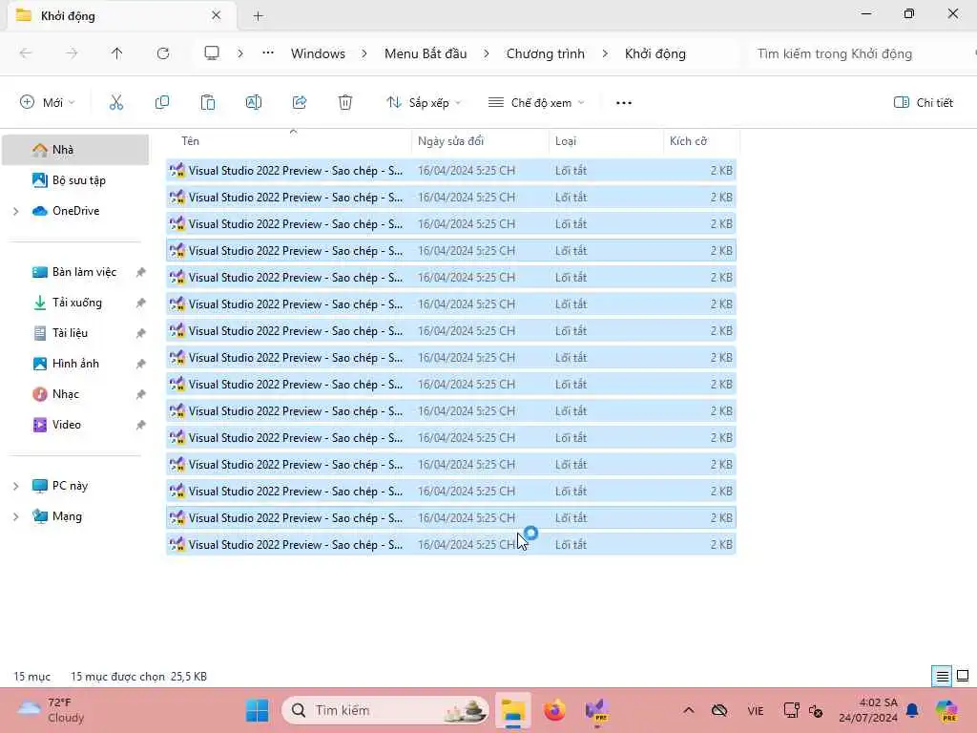Screen dimensions: 977x733
Task: Open the Sắp xếp sort dropdown
Action: click(x=424, y=103)
